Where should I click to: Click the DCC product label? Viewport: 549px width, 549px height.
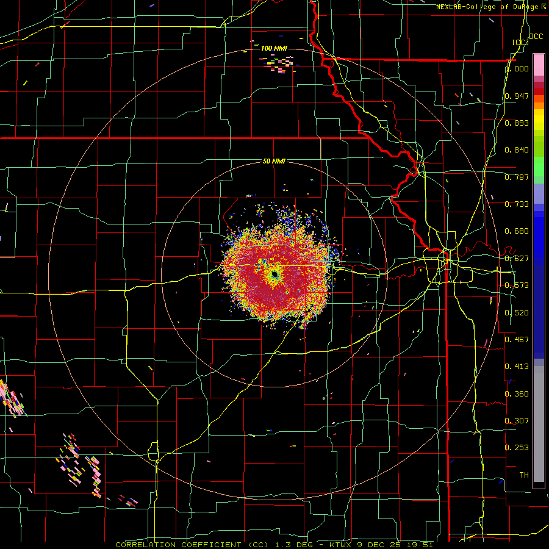pos(536,37)
